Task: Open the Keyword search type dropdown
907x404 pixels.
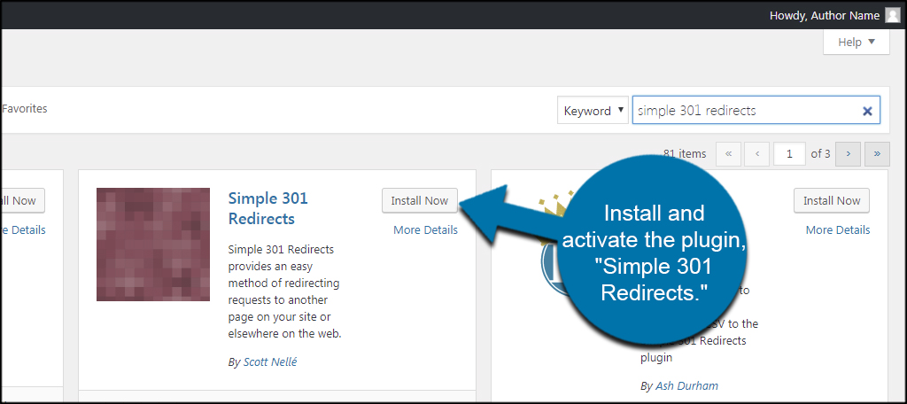Action: (593, 111)
